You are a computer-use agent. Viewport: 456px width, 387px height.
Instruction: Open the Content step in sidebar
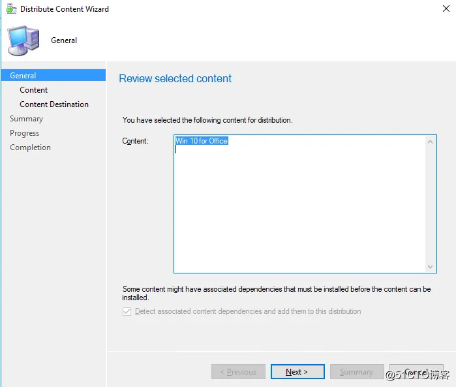[33, 90]
